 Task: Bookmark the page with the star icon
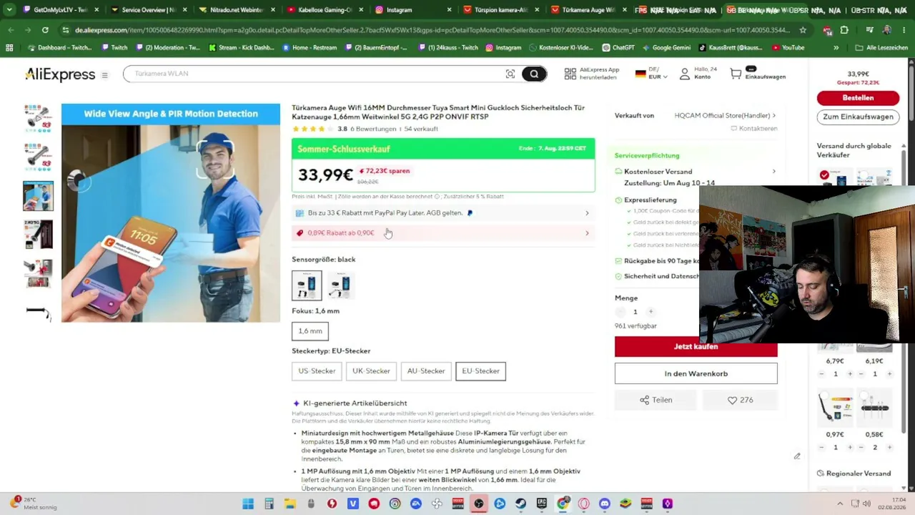(x=803, y=30)
